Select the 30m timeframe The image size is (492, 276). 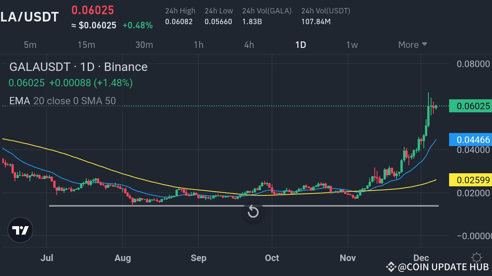click(144, 45)
